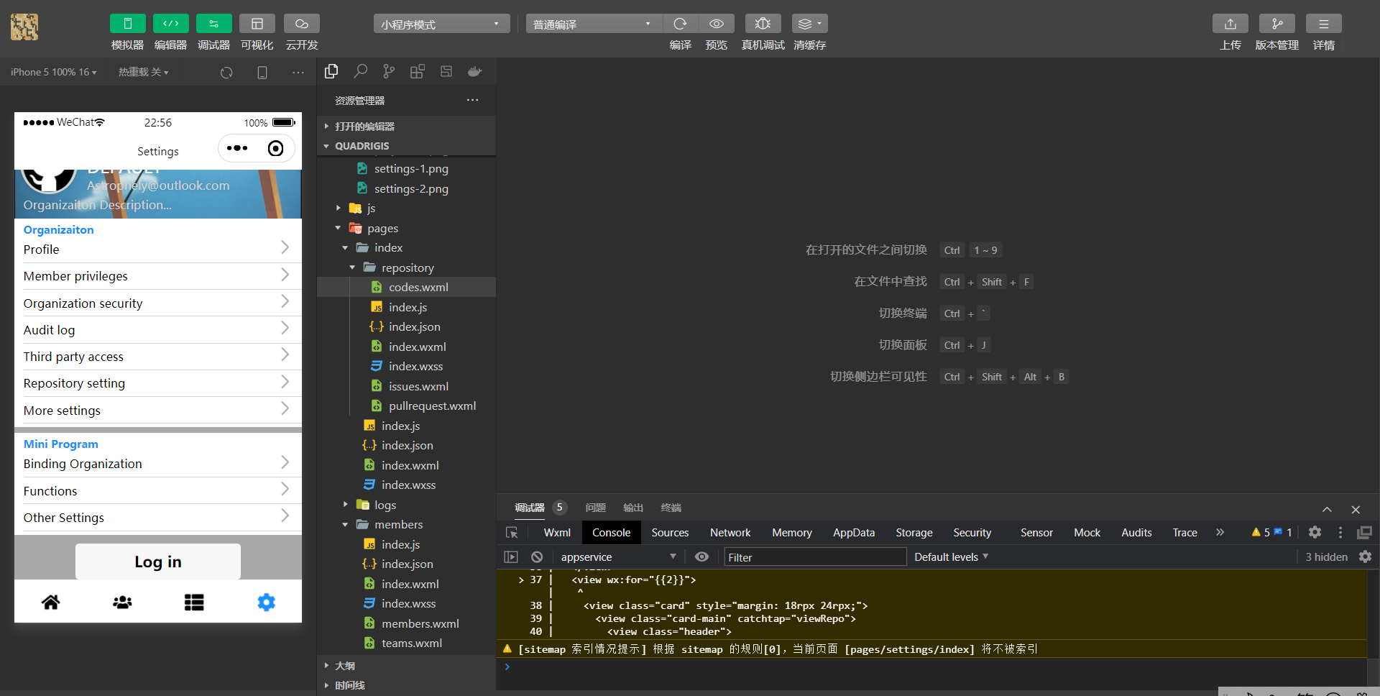1380x696 pixels.
Task: Open the Default levels dropdown
Action: pyautogui.click(x=951, y=557)
